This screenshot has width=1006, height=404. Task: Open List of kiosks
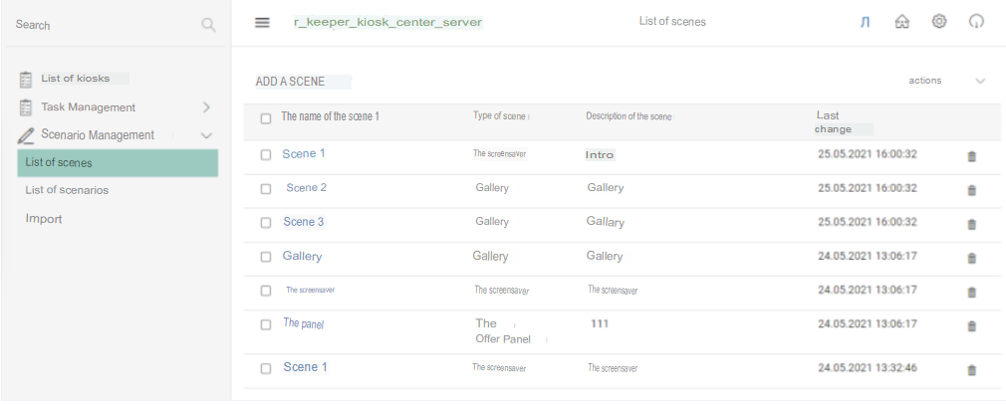75,79
